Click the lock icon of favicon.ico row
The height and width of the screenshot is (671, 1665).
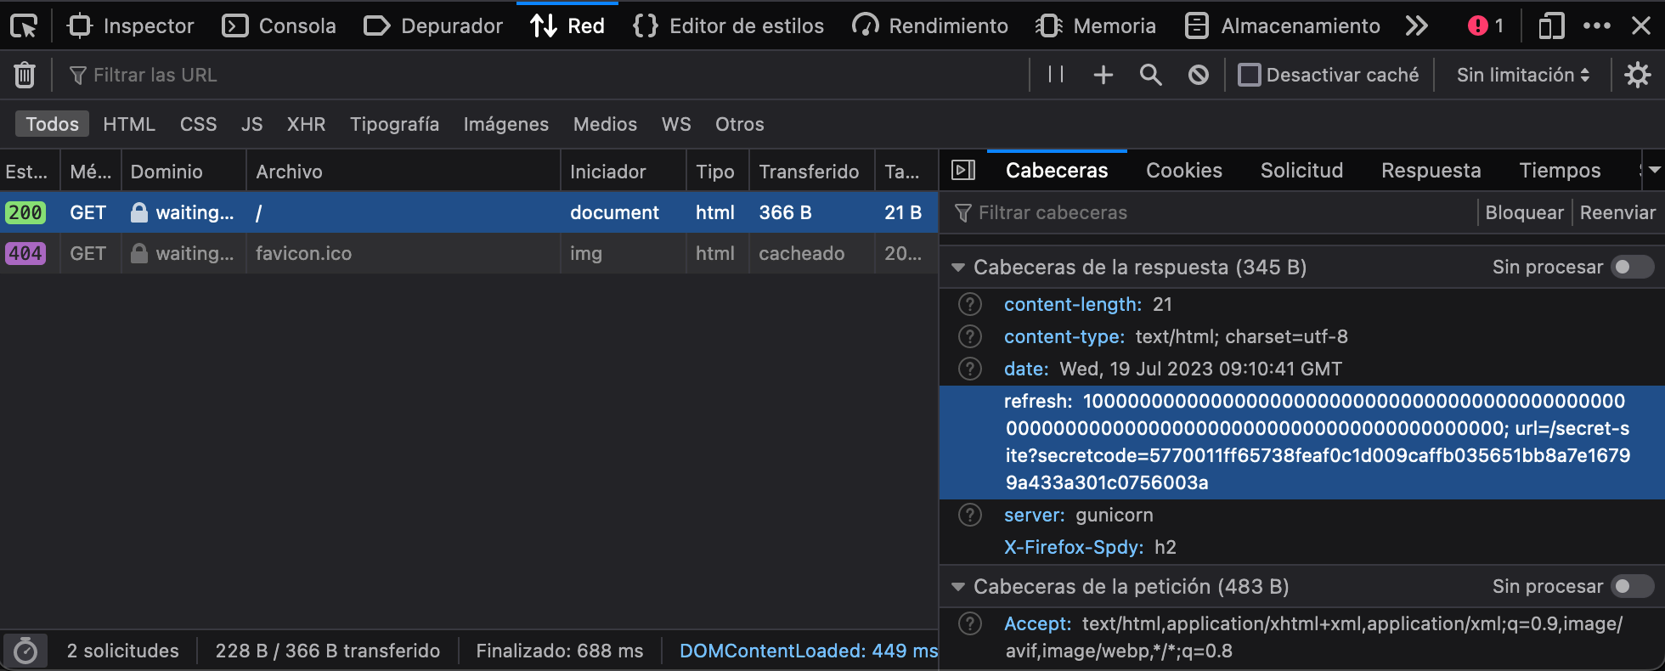139,253
